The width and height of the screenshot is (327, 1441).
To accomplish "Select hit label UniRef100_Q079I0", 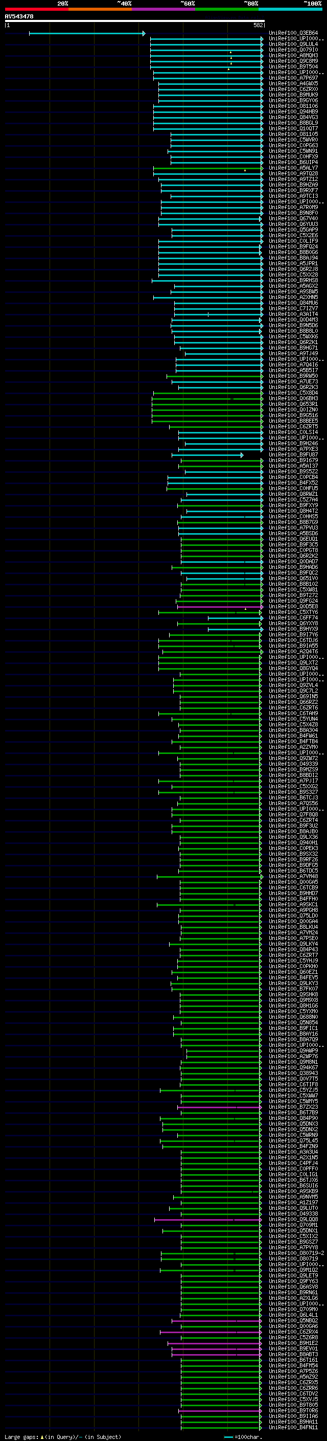I will 293,50.
